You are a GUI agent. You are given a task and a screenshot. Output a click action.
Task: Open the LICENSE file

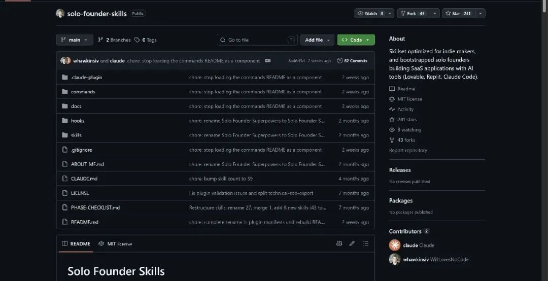pyautogui.click(x=80, y=193)
